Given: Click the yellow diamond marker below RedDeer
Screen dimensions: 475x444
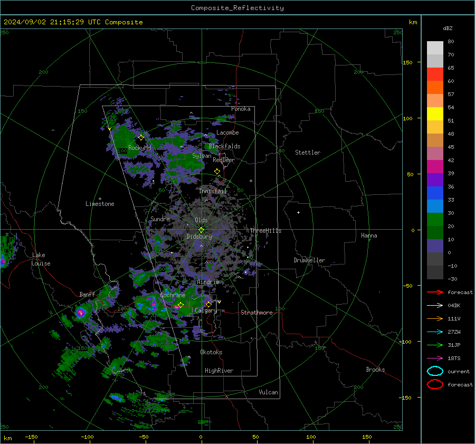Looking at the screenshot, I should coord(217,172).
